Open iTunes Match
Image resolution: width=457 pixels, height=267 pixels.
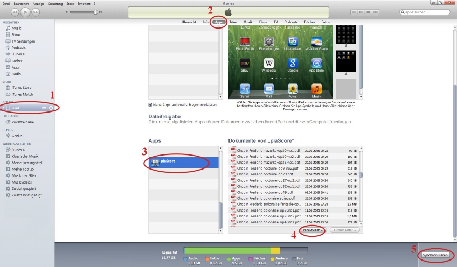point(22,94)
